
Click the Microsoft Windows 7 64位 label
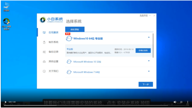tap(86, 72)
